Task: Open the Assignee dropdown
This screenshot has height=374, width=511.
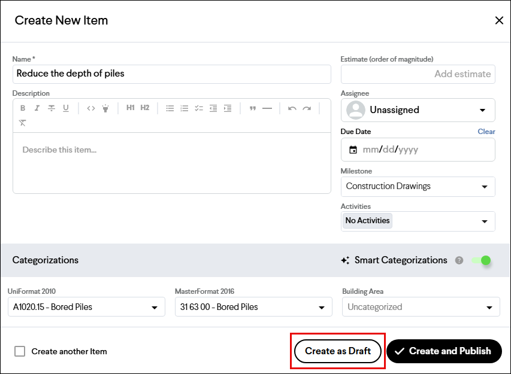Action: click(x=418, y=110)
